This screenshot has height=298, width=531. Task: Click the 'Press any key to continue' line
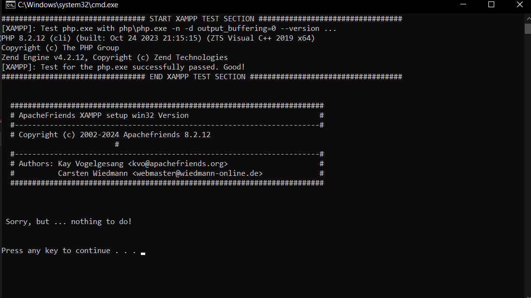pos(69,251)
